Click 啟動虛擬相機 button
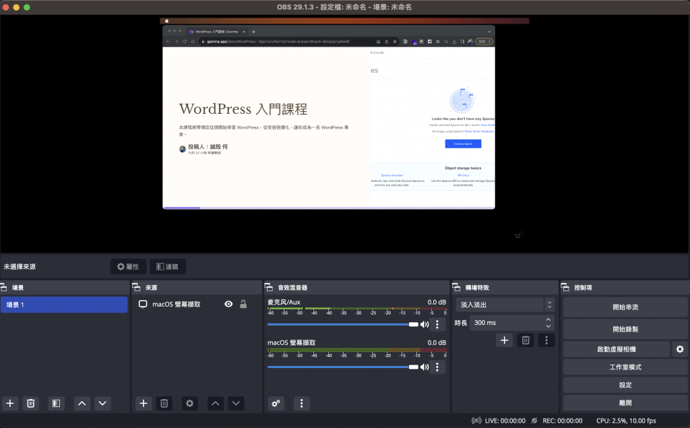 point(617,349)
